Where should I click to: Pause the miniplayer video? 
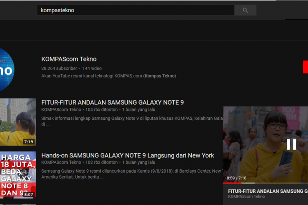click(x=291, y=144)
